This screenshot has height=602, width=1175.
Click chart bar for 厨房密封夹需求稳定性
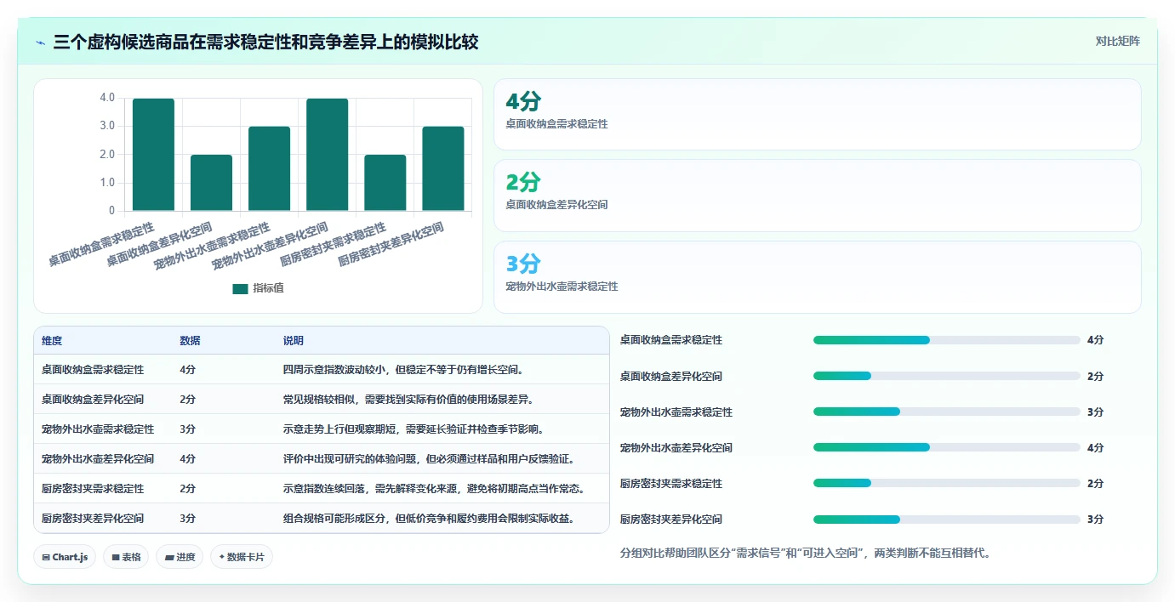click(x=385, y=183)
